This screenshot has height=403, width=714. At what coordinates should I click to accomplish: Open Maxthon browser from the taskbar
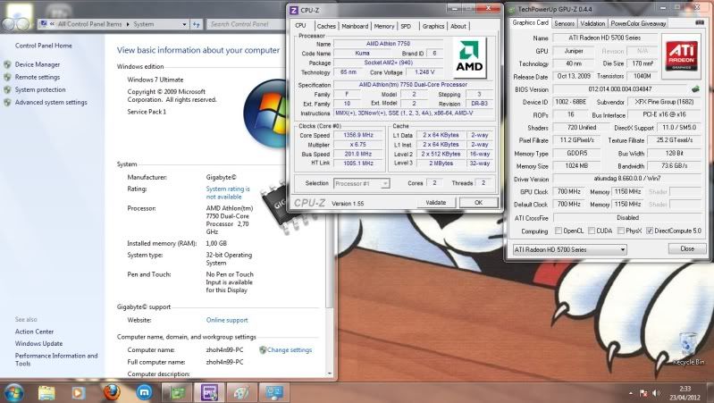click(x=145, y=392)
